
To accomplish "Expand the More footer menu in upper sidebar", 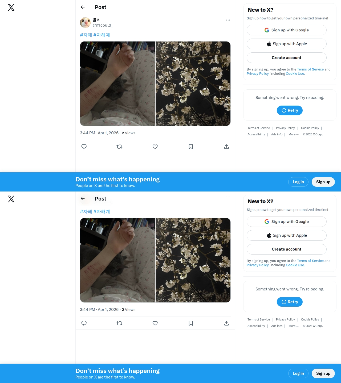I will [x=294, y=134].
